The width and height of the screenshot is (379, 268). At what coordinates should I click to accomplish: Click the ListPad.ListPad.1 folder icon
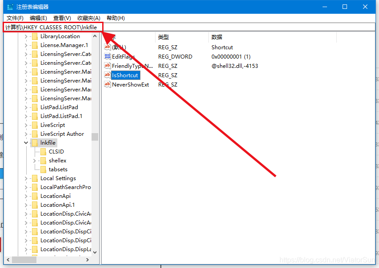[35, 116]
